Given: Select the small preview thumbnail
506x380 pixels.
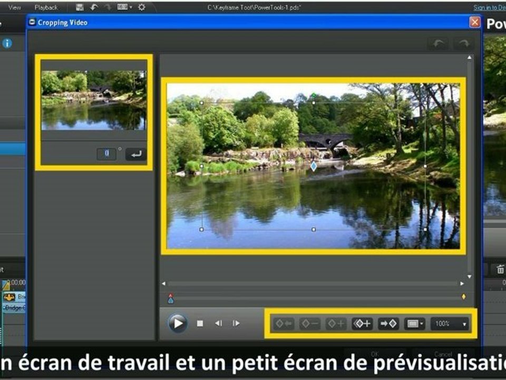Looking at the screenshot, I should [94, 100].
